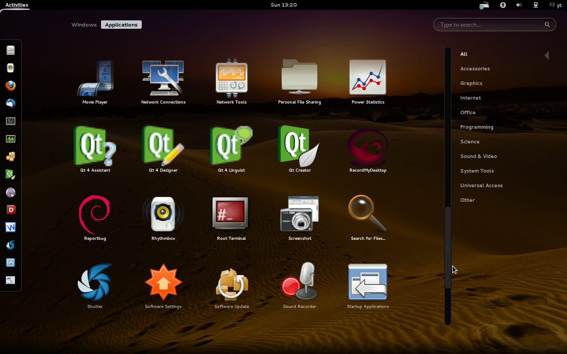Launch the Screenshot tool
The image size is (567, 354).
coord(299,214)
